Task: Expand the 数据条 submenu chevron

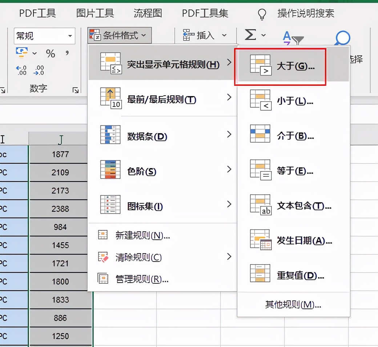Action: click(x=229, y=134)
